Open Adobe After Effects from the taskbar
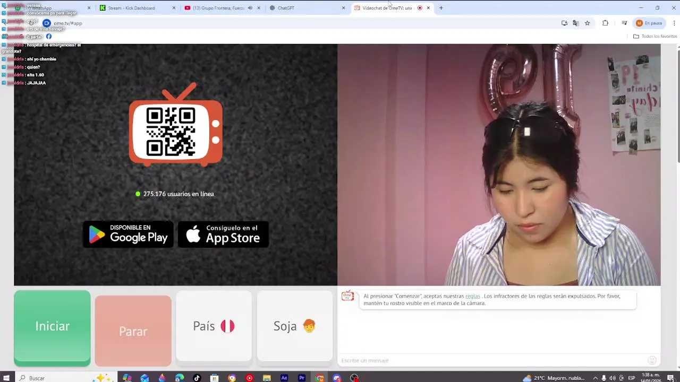Image resolution: width=680 pixels, height=382 pixels. coord(284,378)
